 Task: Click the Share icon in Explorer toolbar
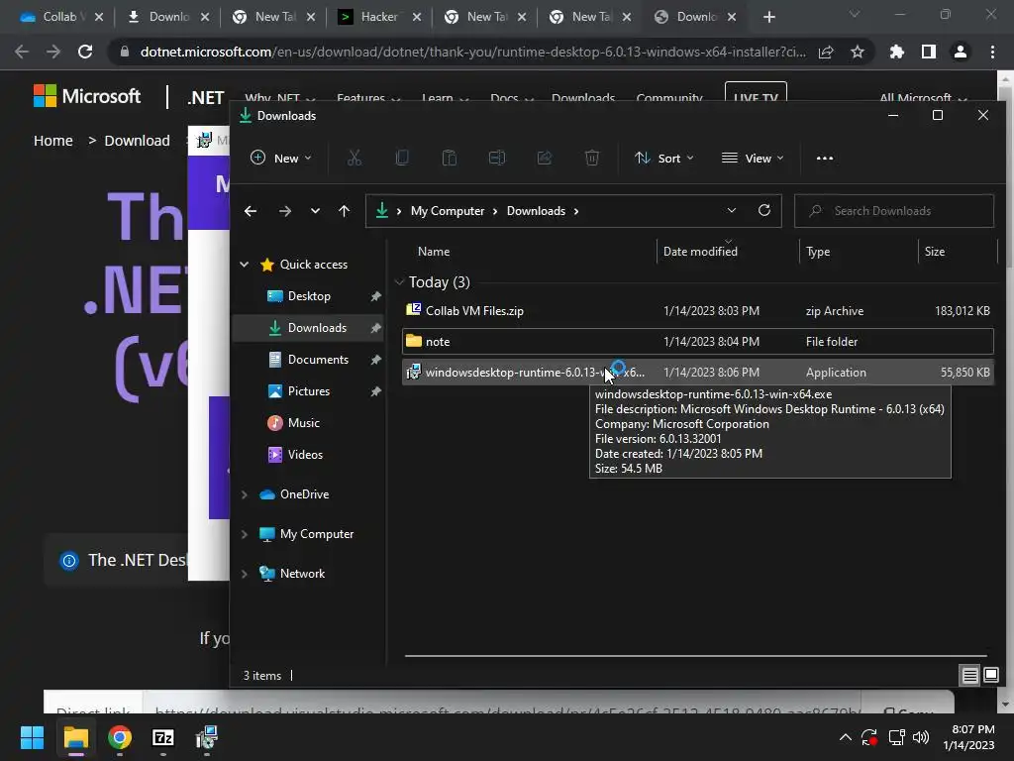[545, 158]
